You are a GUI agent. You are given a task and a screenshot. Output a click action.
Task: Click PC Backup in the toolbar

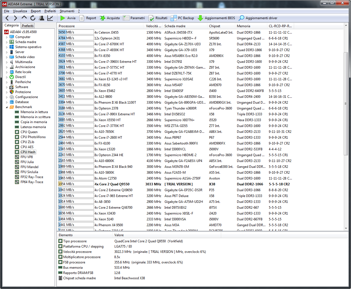click(182, 18)
